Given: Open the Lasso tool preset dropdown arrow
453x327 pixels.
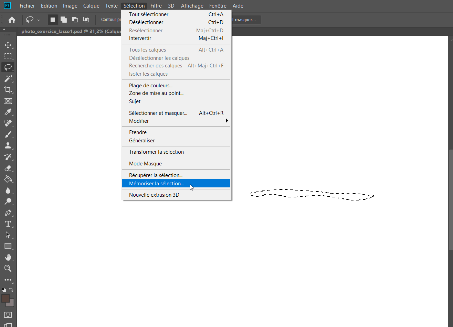Looking at the screenshot, I should (x=39, y=20).
